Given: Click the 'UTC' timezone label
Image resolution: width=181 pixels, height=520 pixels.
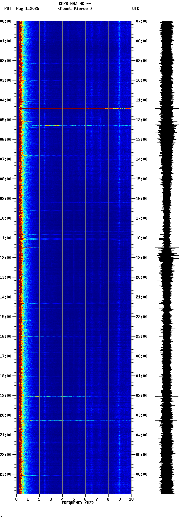Looking at the screenshot, I should point(136,9).
